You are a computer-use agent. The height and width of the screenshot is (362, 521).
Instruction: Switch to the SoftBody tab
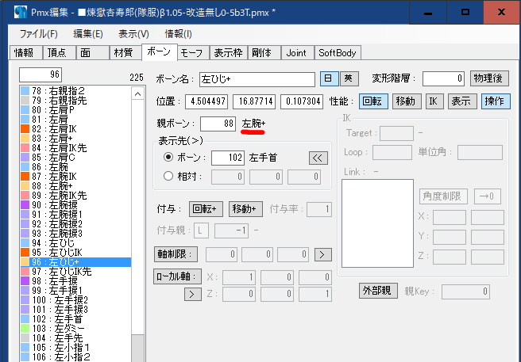(x=338, y=53)
